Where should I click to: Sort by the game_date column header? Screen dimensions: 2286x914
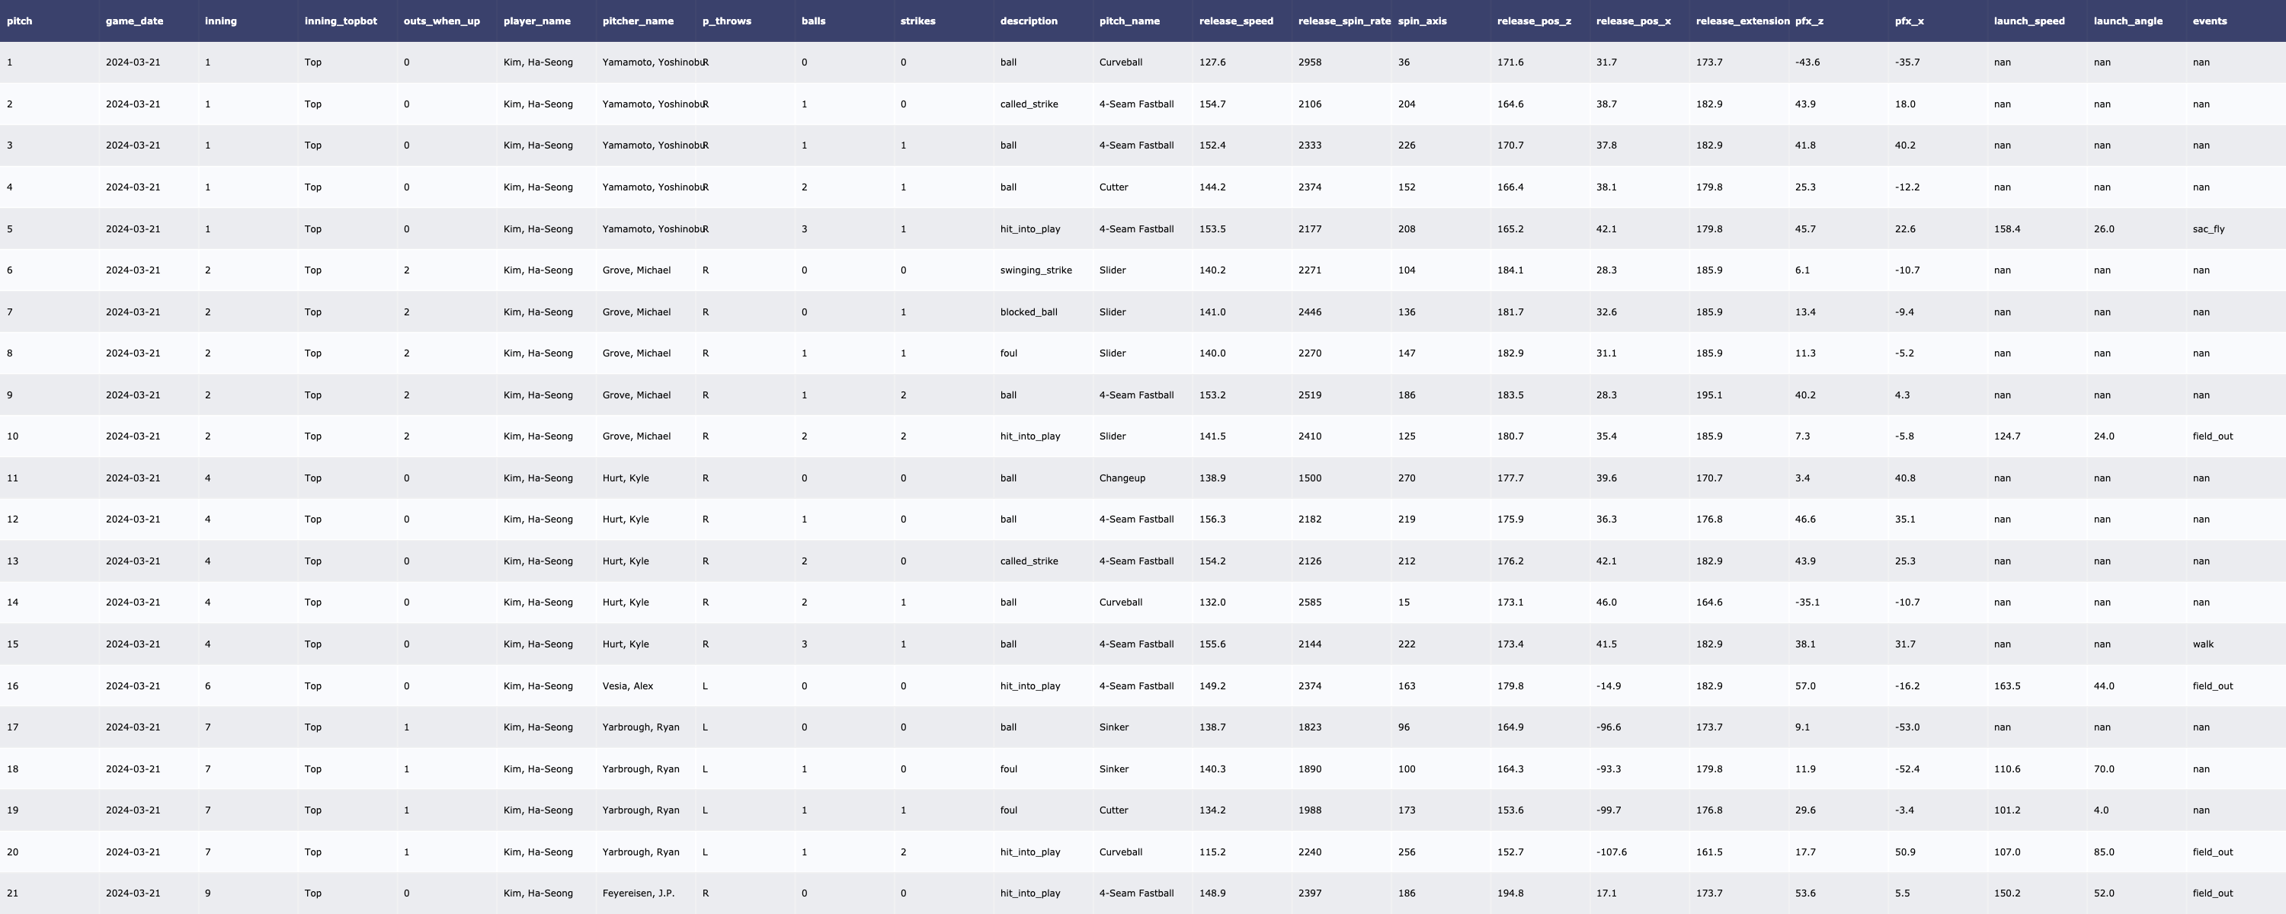[x=134, y=21]
